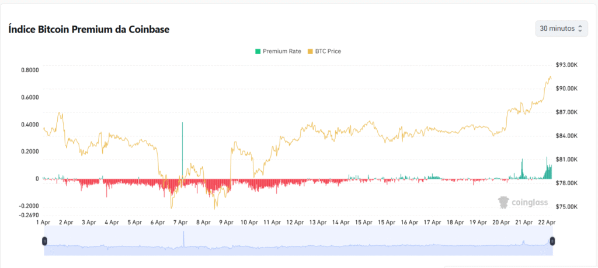Click the $84.00K price axis label
Screen dimensions: 598x268
tap(566, 136)
